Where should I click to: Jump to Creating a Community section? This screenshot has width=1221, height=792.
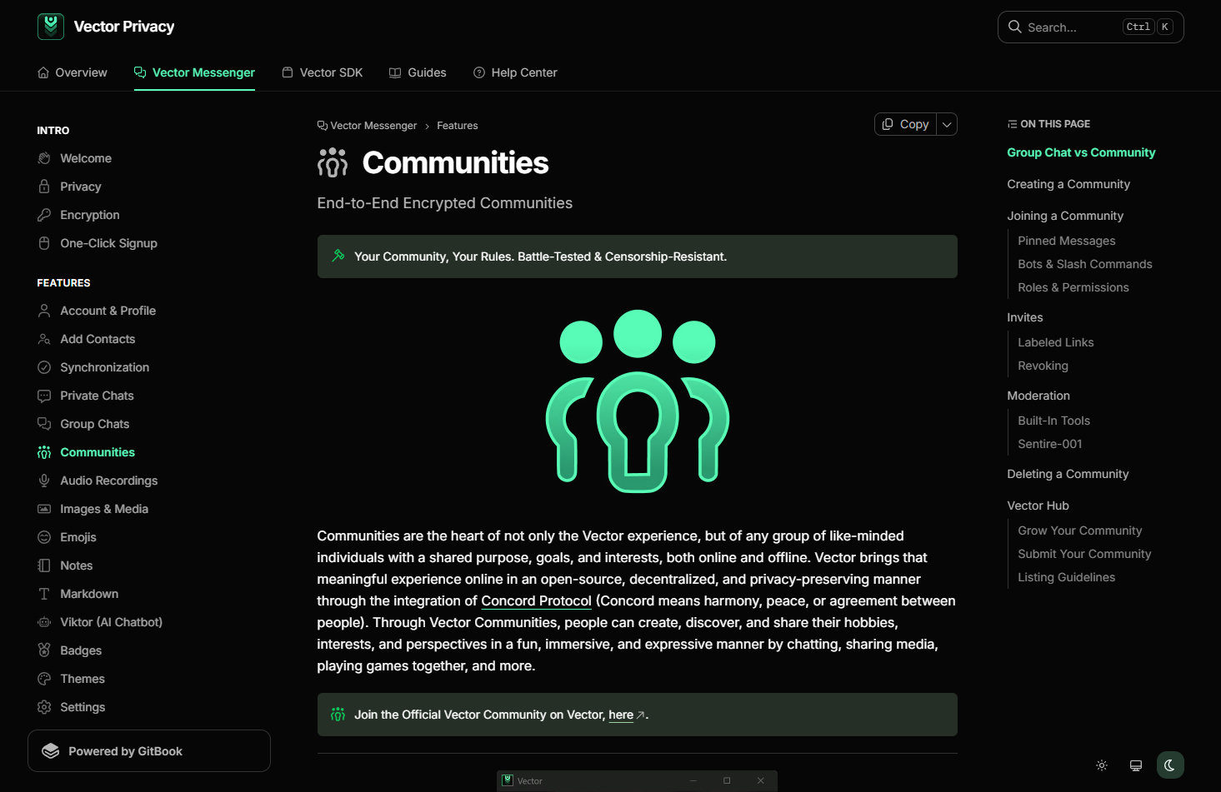click(1068, 184)
